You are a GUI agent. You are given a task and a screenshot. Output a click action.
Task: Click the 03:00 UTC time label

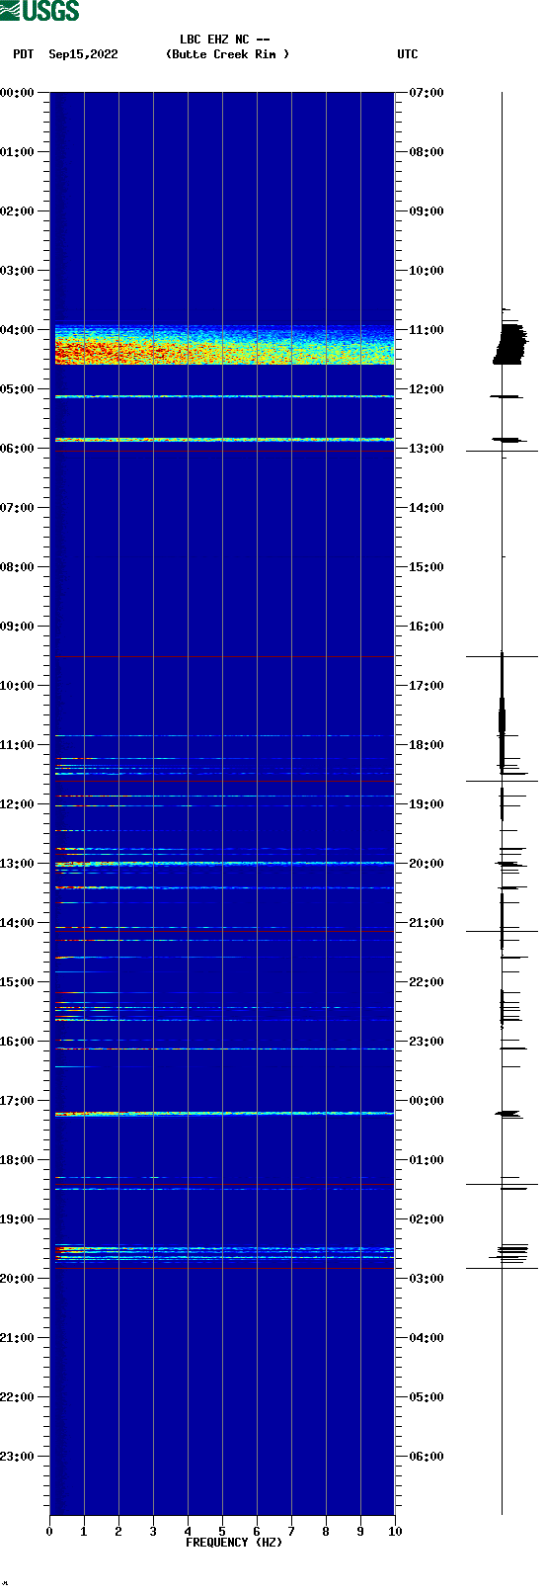427,1279
